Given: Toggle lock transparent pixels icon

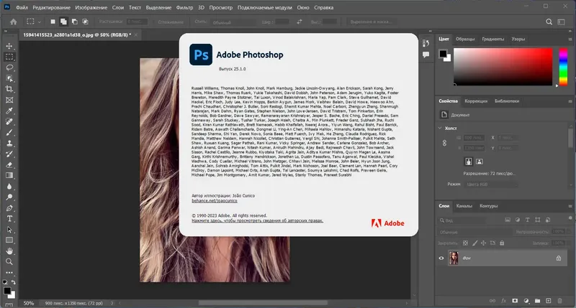Looking at the screenshot, I should (x=465, y=243).
